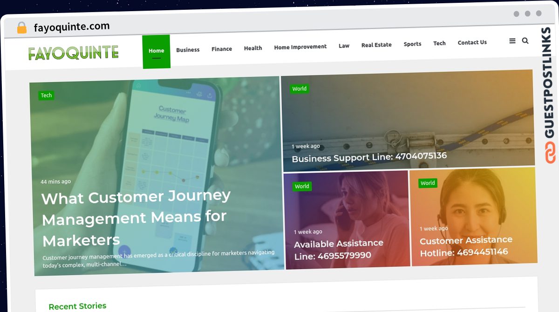
Task: Visit the Contact Us page
Action: click(x=472, y=42)
